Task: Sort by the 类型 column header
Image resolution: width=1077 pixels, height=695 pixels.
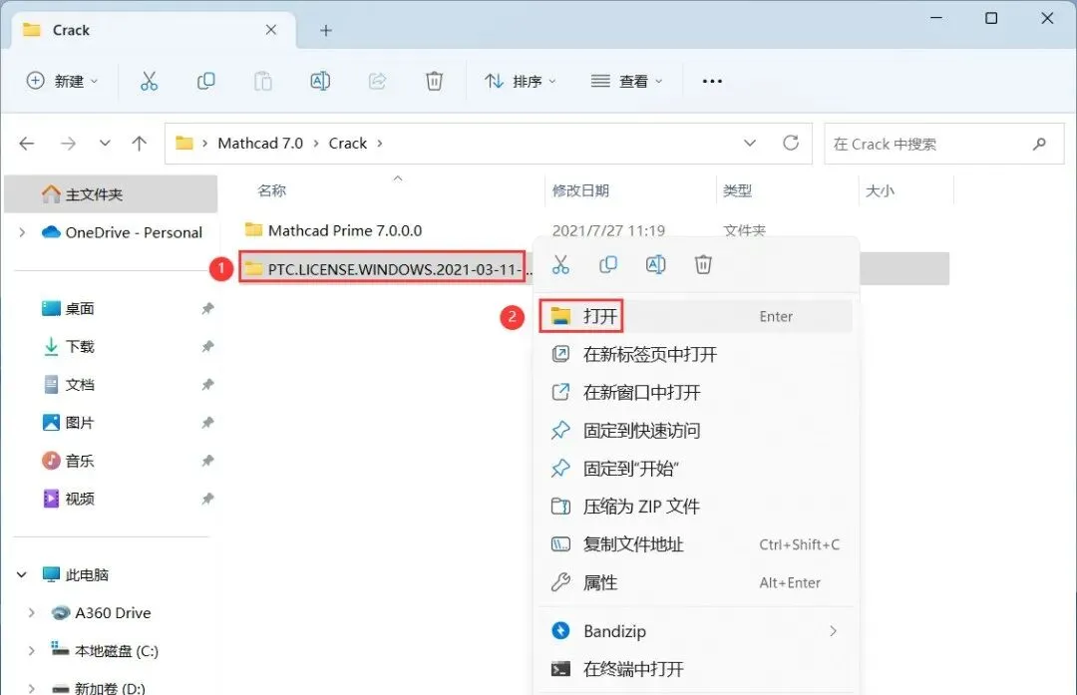Action: pyautogui.click(x=738, y=190)
